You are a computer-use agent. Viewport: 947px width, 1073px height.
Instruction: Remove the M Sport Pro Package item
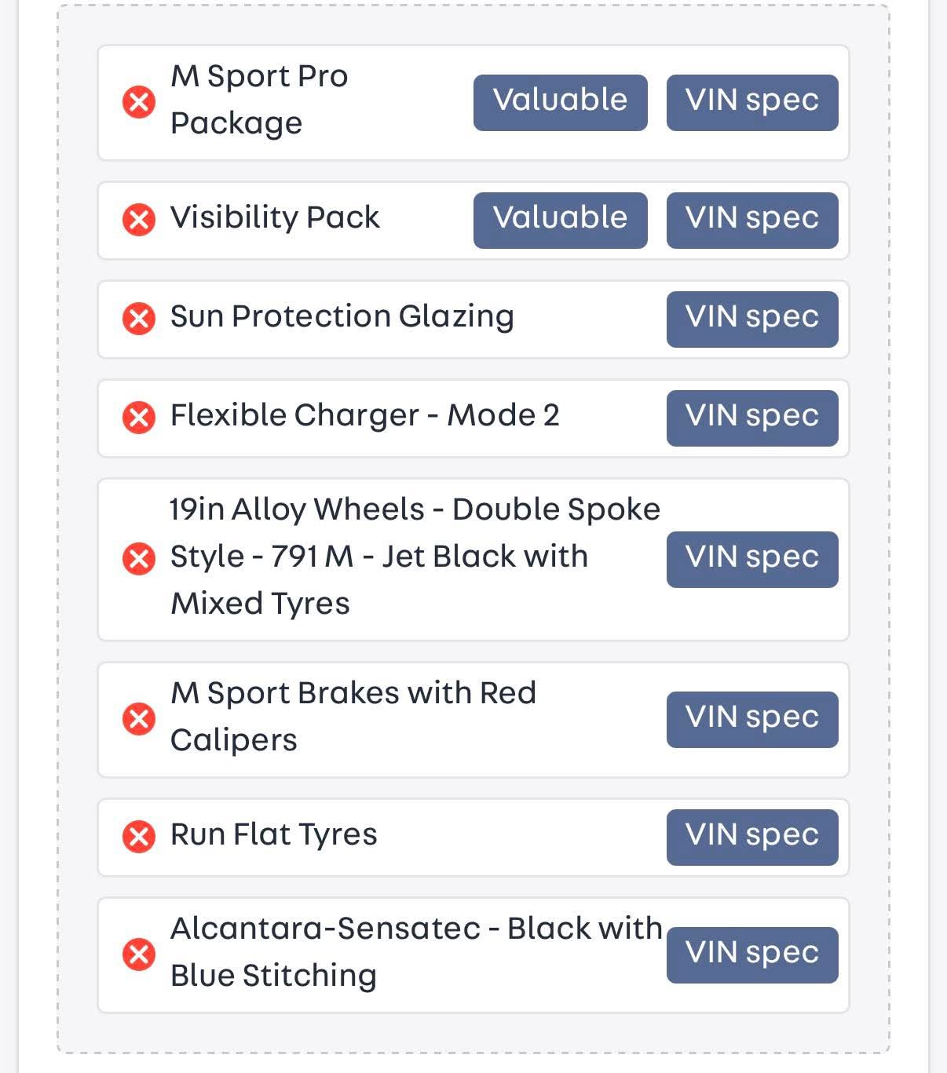139,102
